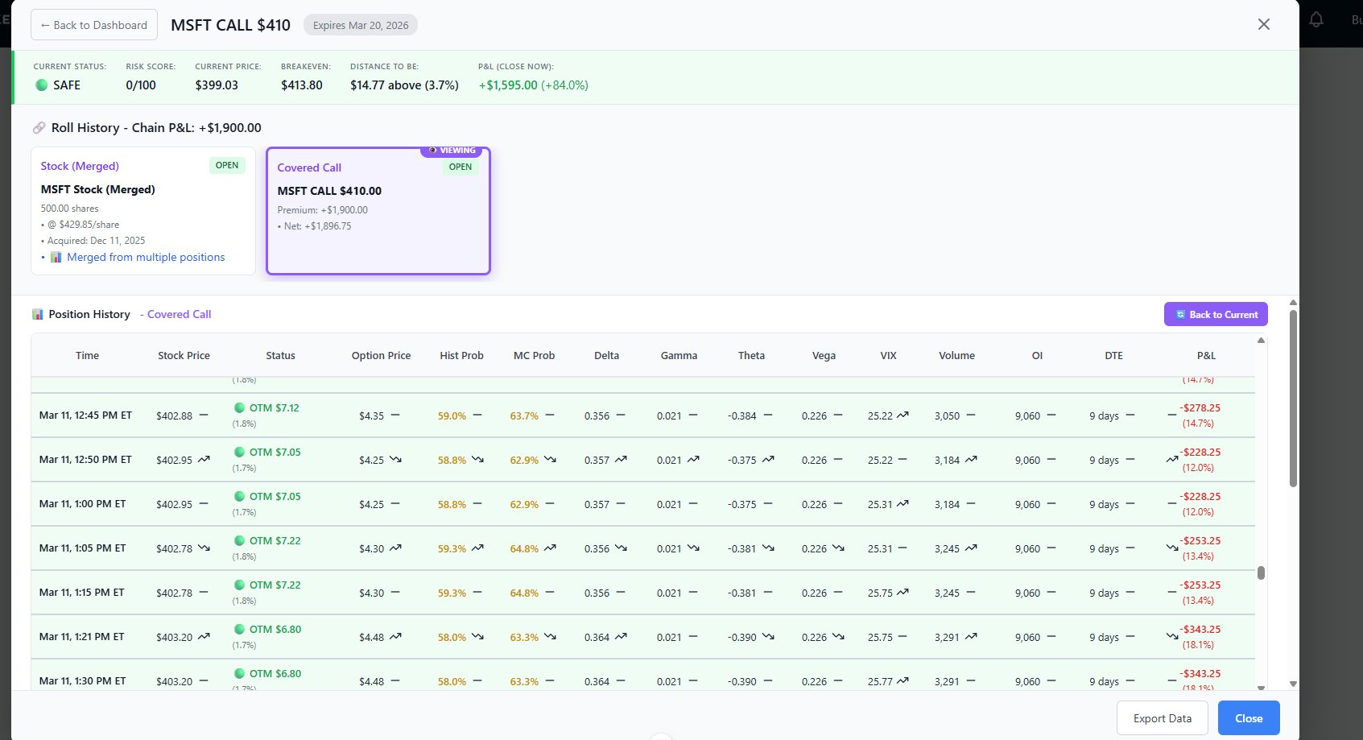Click green OTM dot in 12:45 PM row
The width and height of the screenshot is (1363, 740).
click(x=239, y=407)
